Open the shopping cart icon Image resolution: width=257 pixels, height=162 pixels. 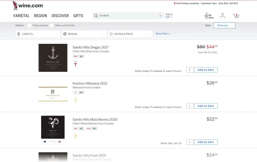coord(236,16)
